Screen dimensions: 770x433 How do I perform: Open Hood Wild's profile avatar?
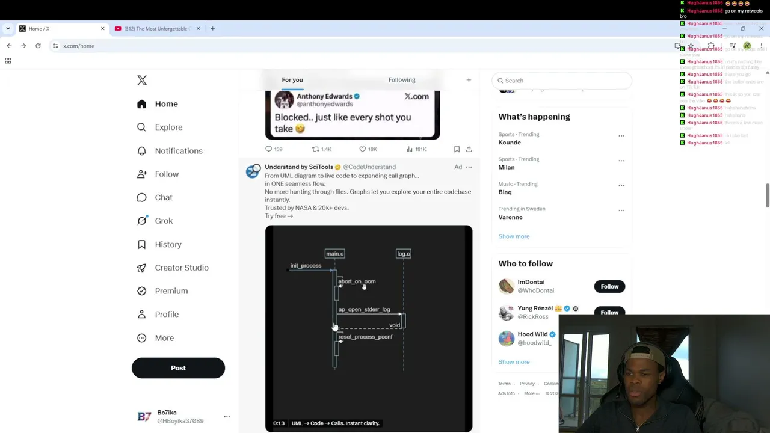507,338
